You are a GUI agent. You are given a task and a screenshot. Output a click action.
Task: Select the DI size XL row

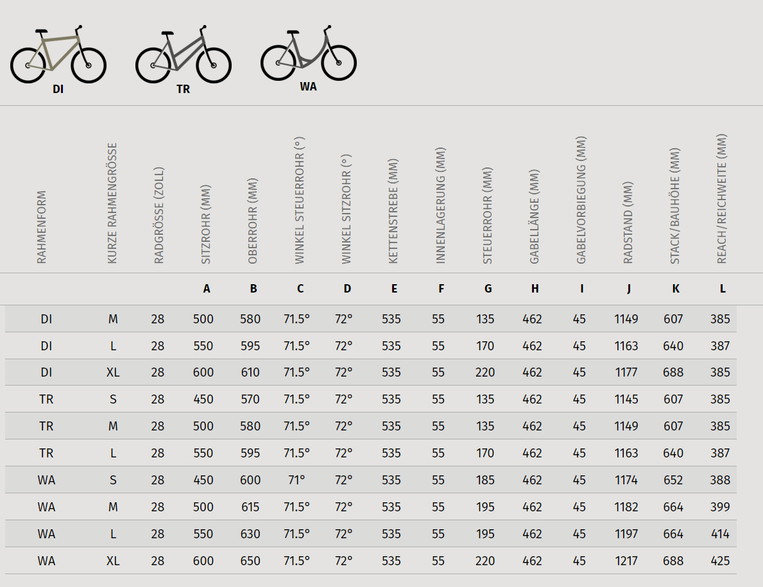[x=371, y=373]
